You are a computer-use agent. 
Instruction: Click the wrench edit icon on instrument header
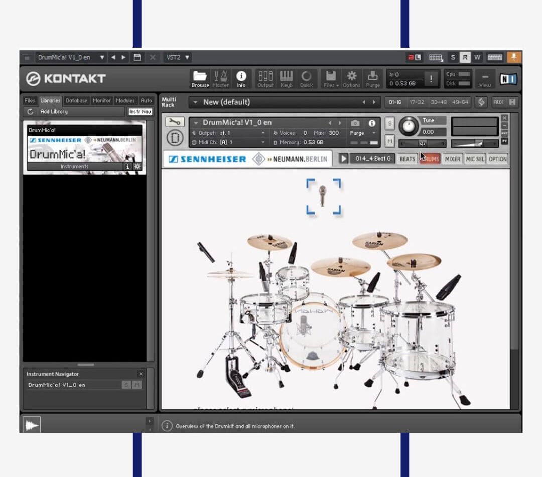[x=175, y=122]
